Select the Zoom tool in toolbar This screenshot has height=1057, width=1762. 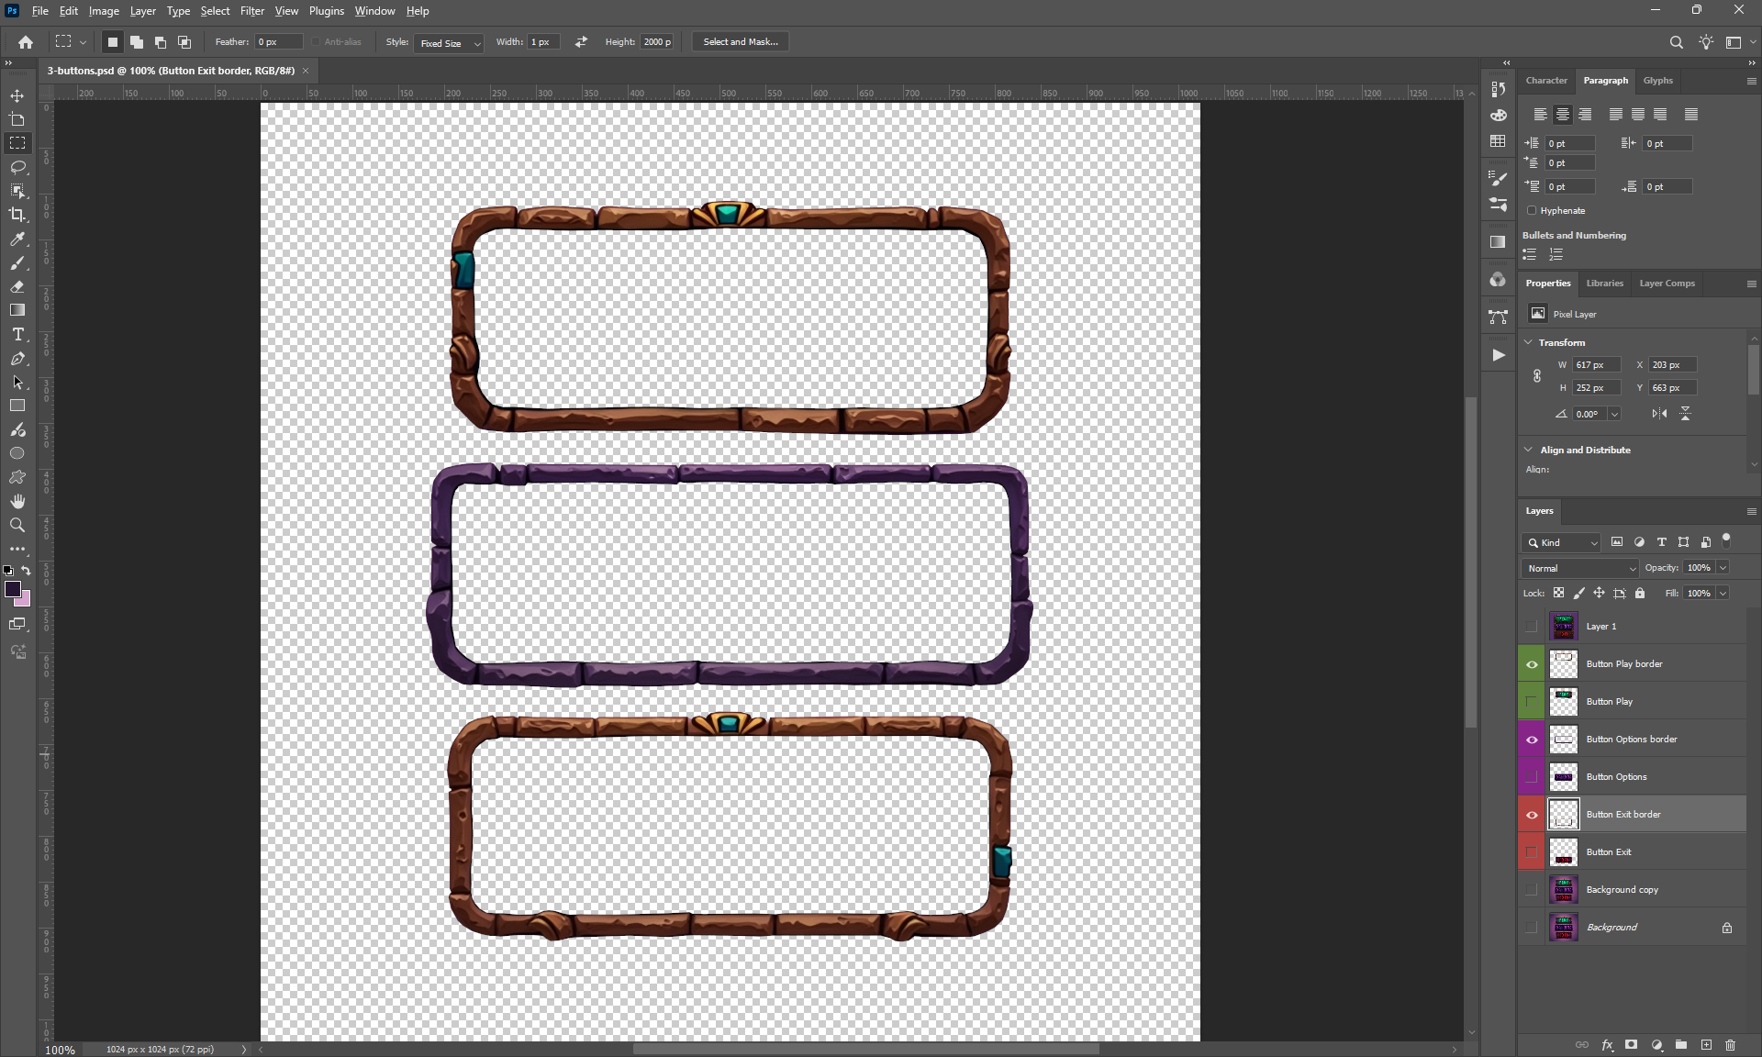17,525
